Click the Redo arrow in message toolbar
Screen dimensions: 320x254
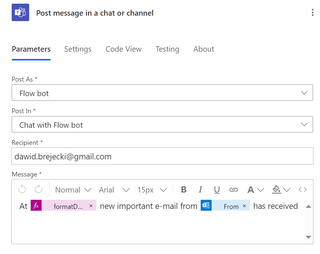click(38, 189)
